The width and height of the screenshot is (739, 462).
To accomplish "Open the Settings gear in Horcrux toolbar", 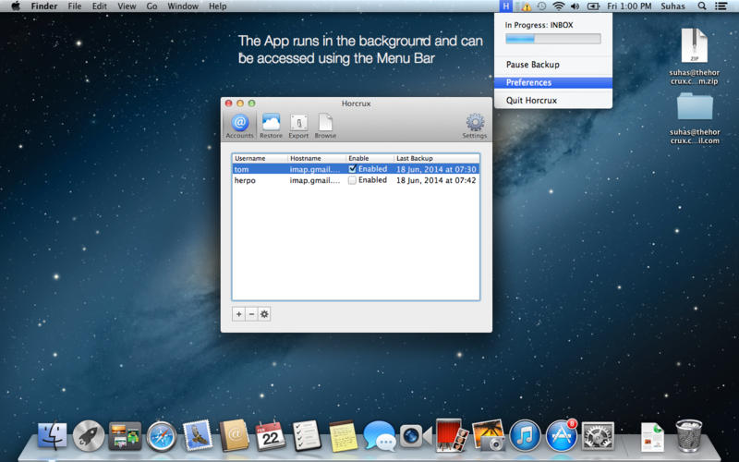I will tap(475, 124).
